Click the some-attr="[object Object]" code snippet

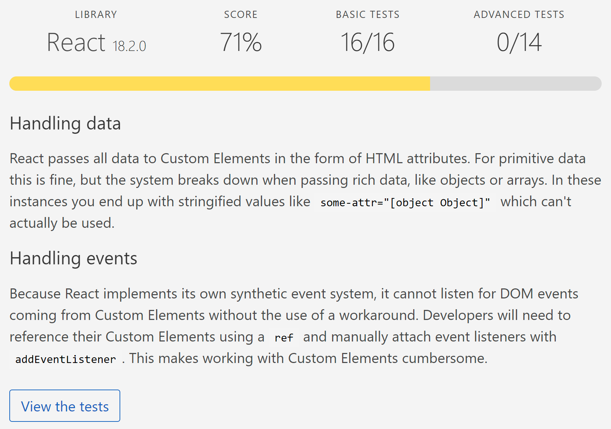(405, 202)
